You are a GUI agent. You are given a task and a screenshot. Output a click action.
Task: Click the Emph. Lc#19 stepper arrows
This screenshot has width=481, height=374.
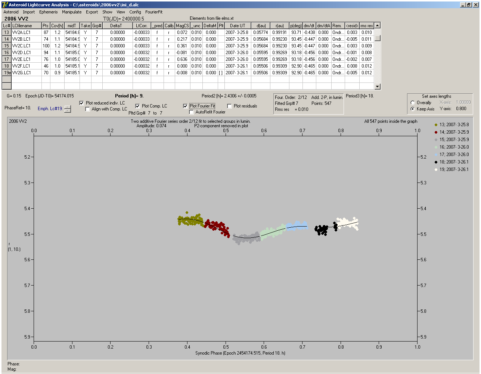(x=67, y=109)
